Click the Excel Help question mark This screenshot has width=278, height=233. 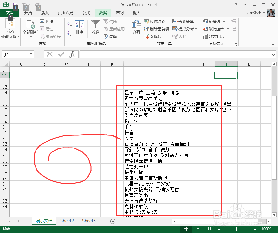pyautogui.click(x=236, y=5)
